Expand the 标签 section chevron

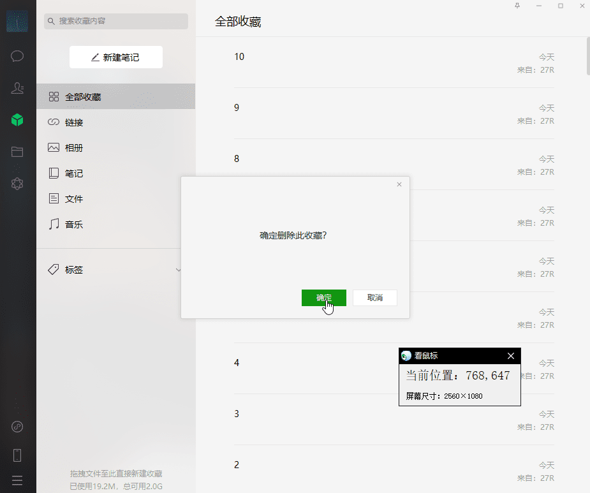click(179, 270)
